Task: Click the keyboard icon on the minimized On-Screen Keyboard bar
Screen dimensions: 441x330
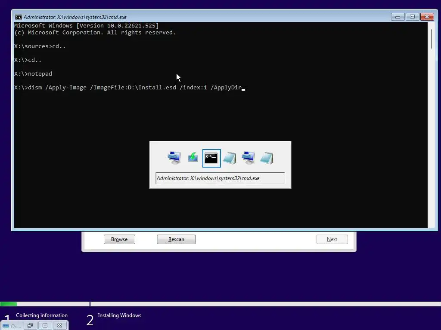Action: [6, 326]
